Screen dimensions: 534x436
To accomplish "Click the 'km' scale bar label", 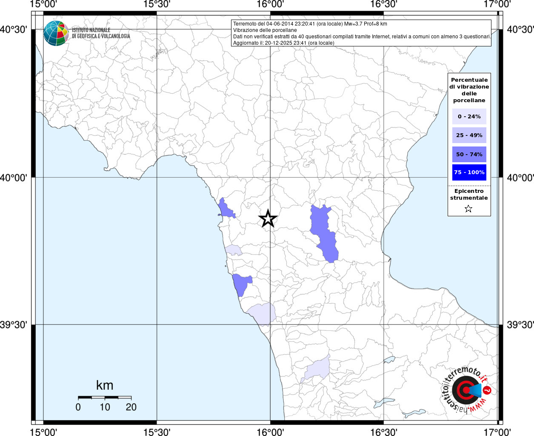I will 105,385.
